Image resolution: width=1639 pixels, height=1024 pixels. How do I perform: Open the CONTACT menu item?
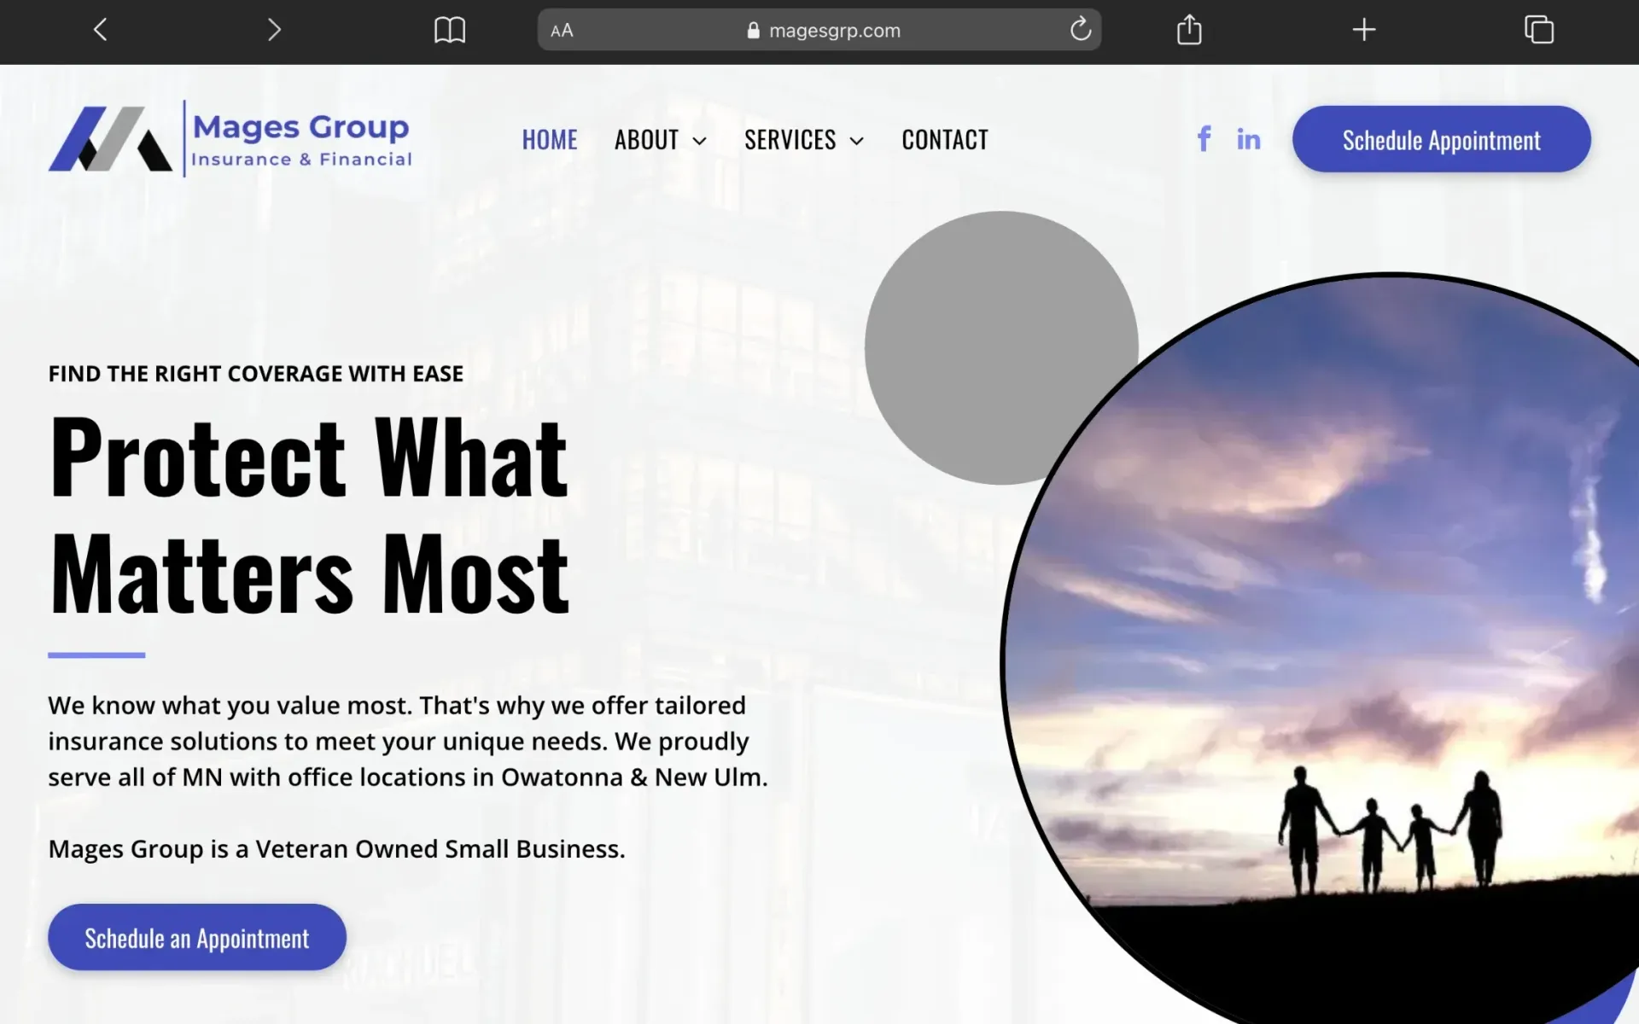pyautogui.click(x=944, y=139)
